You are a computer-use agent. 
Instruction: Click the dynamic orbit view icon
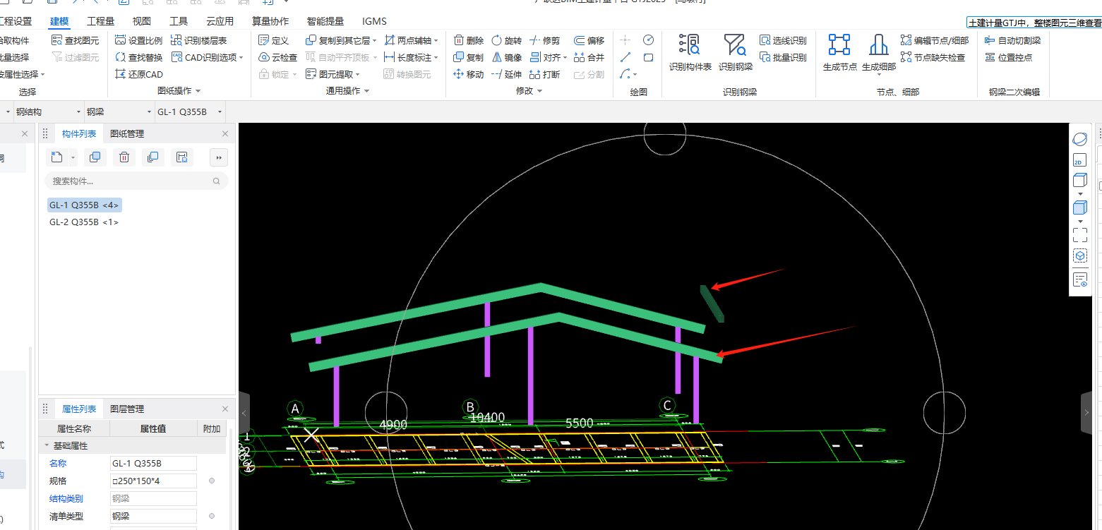coord(1079,138)
